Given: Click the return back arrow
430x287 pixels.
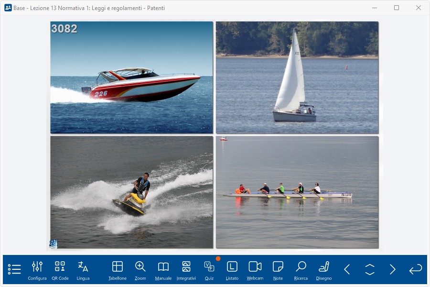Looking at the screenshot, I should (416, 269).
